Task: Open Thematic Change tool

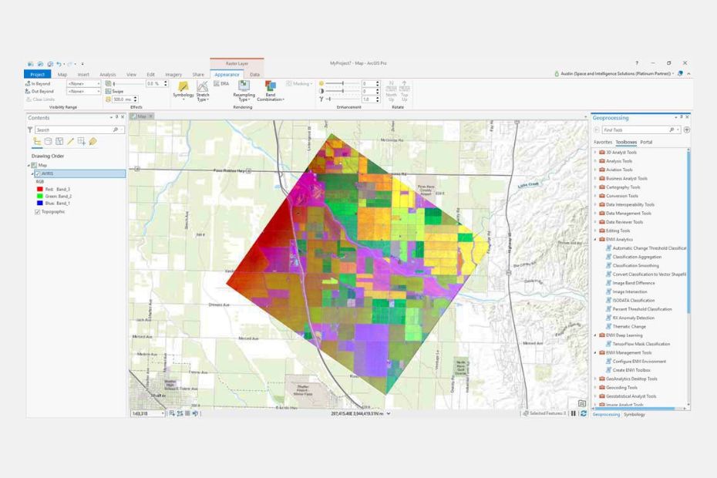Action: tap(626, 327)
